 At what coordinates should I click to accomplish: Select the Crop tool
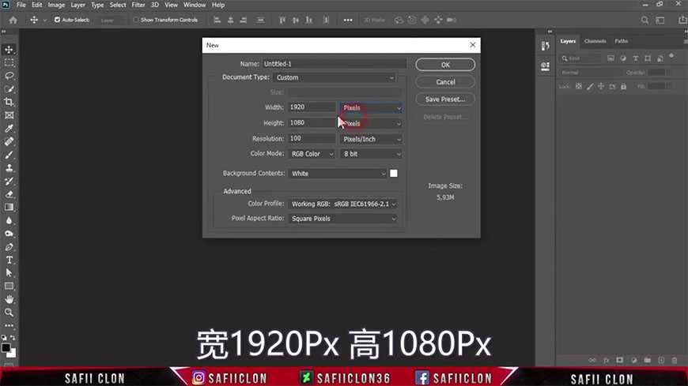9,102
